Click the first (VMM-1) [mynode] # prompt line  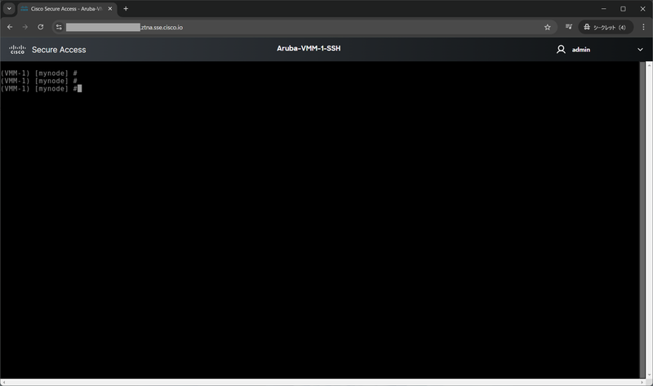point(38,73)
